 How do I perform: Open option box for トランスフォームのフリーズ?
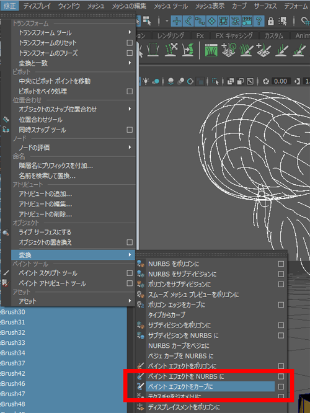click(x=130, y=53)
